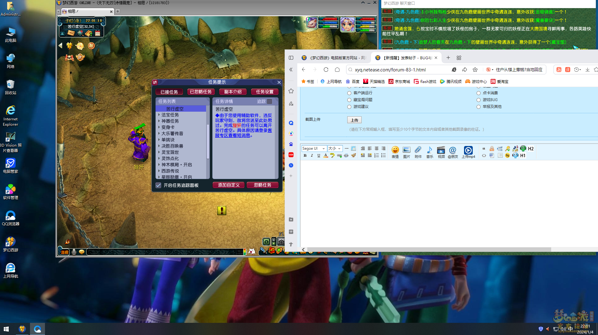Expand the 单挑诀 task group

pos(159,140)
